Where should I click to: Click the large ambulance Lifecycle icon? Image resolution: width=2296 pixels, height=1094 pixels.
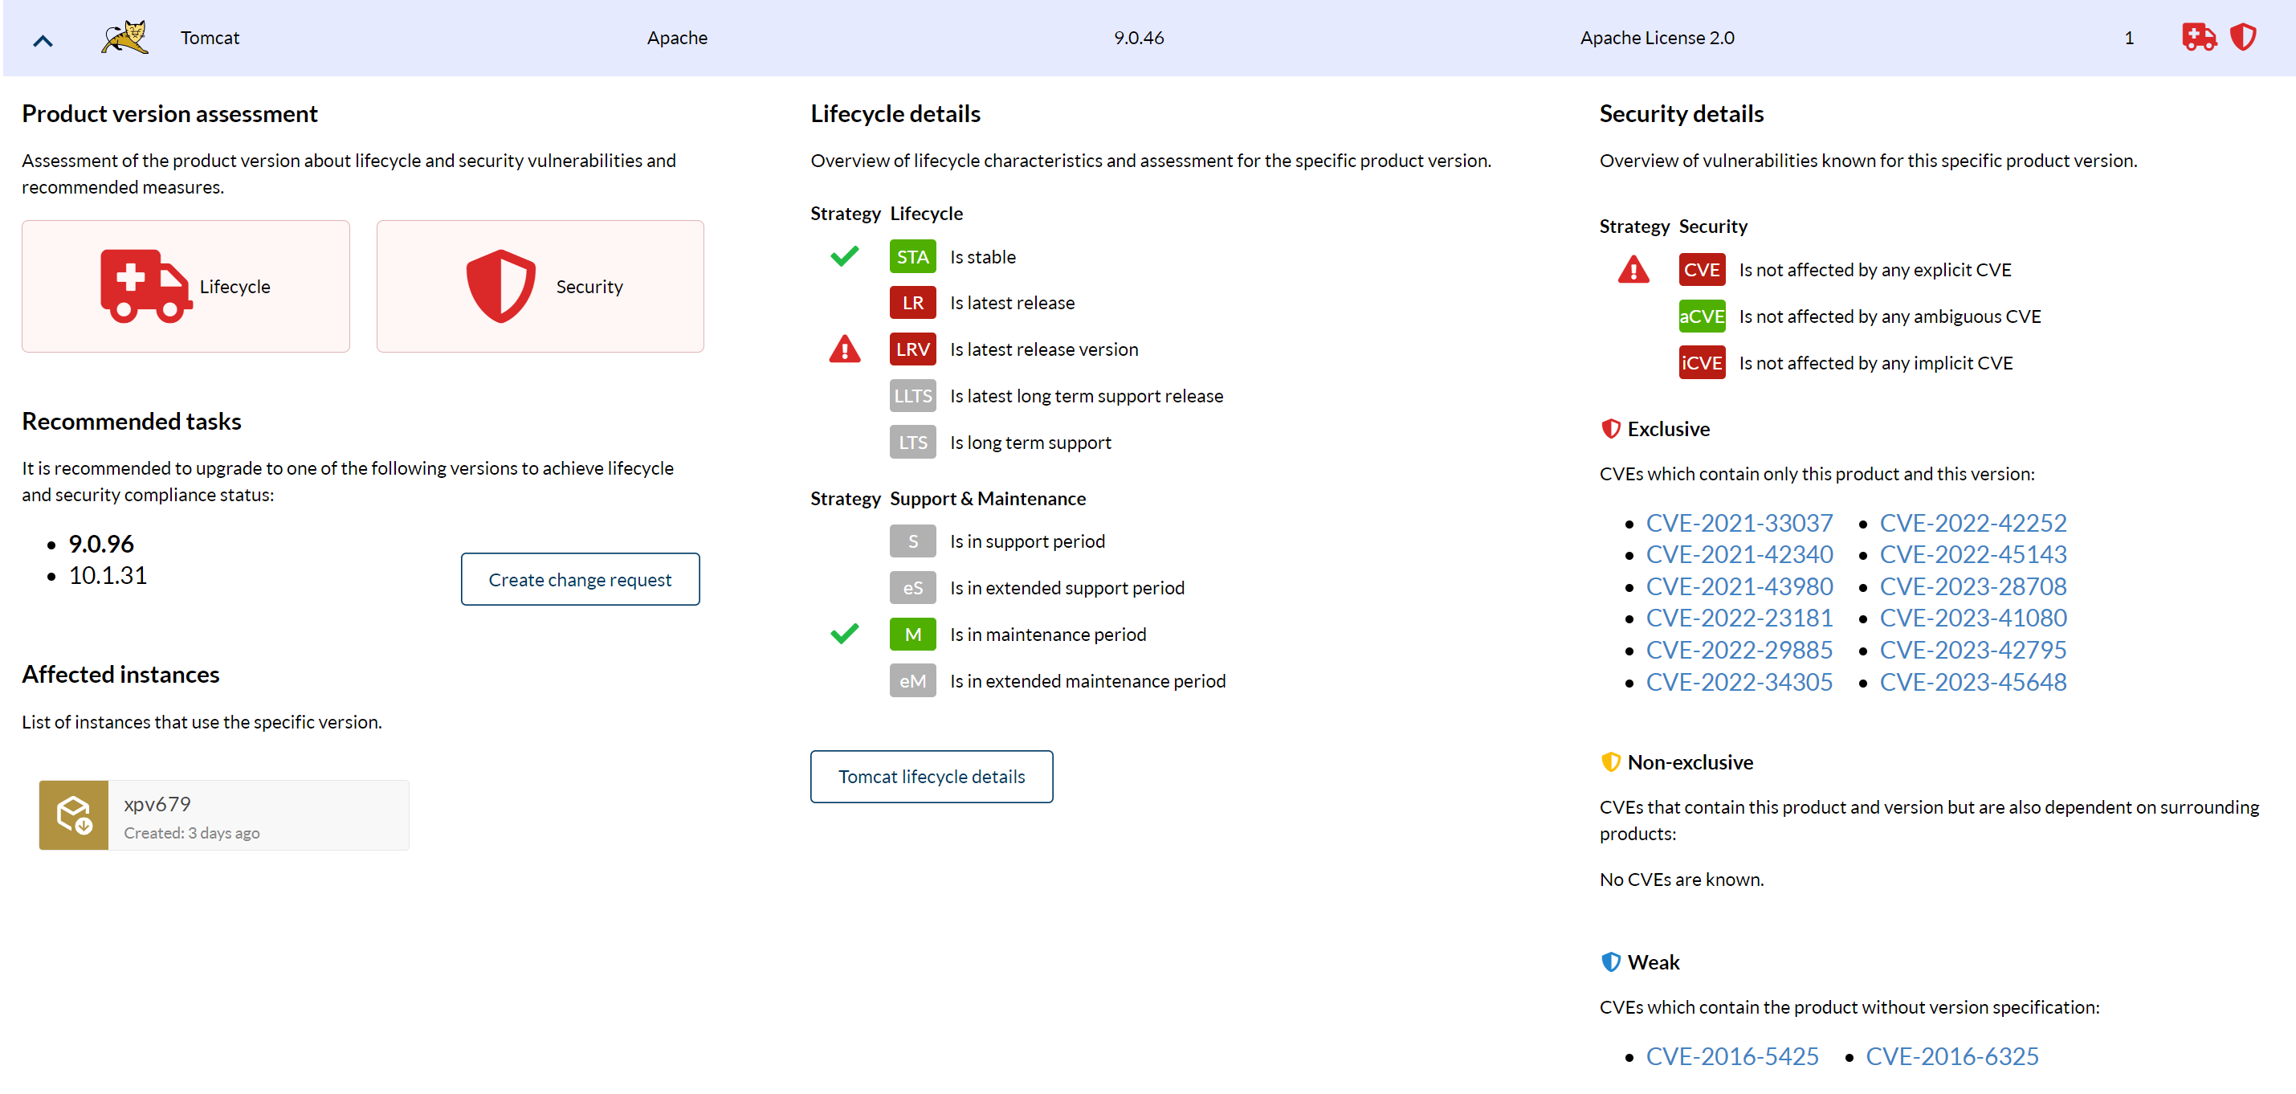coord(146,286)
